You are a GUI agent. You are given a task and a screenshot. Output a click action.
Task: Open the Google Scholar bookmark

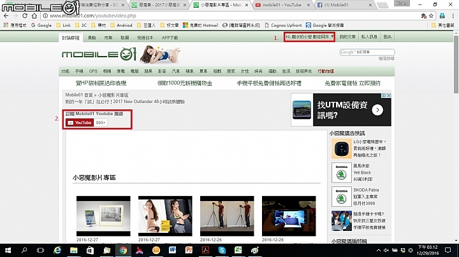[324, 25]
